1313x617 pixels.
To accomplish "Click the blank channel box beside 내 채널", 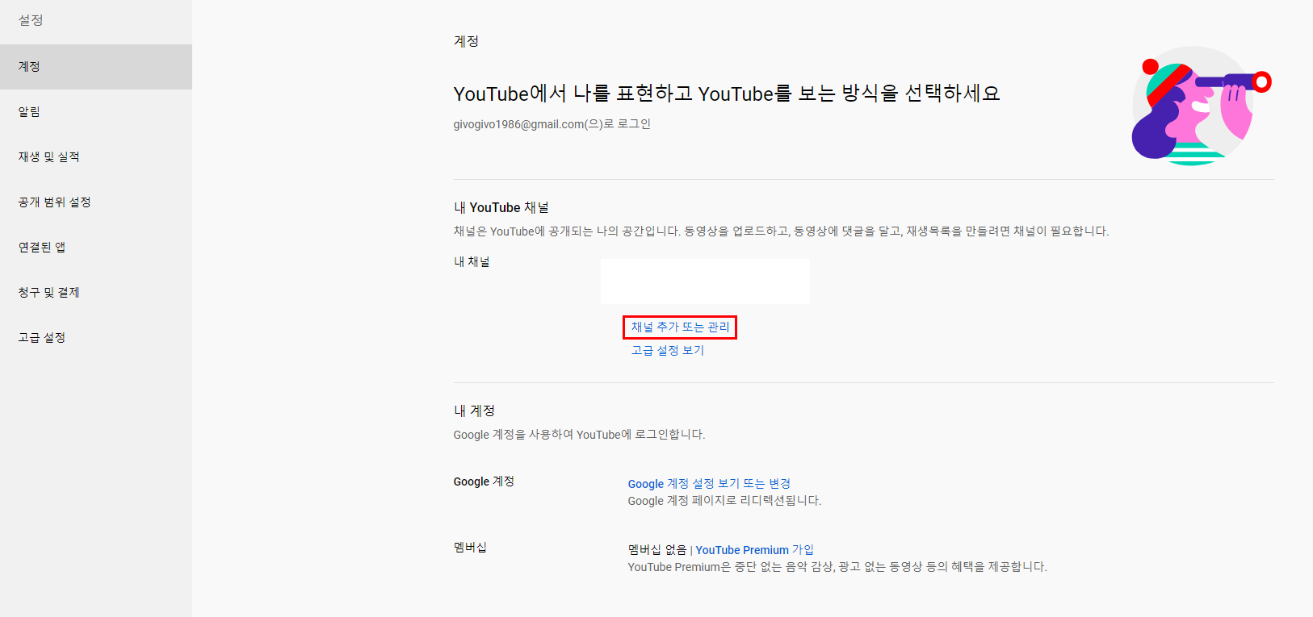I will tap(705, 281).
